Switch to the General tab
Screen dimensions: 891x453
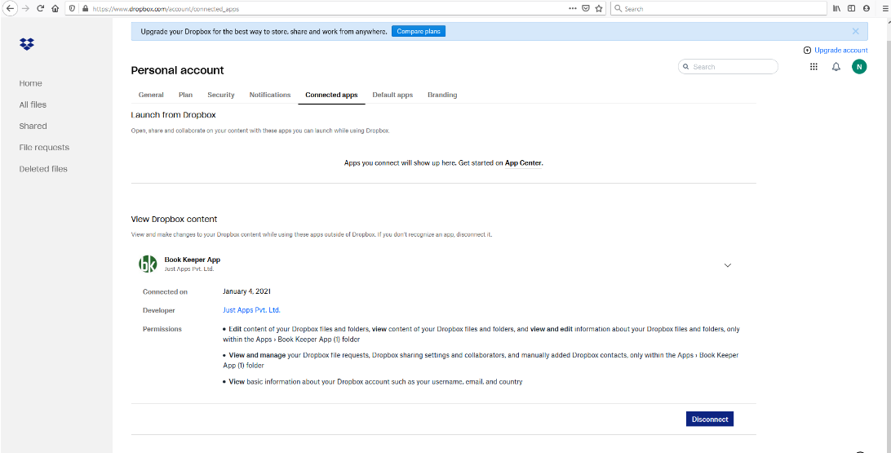click(x=151, y=95)
